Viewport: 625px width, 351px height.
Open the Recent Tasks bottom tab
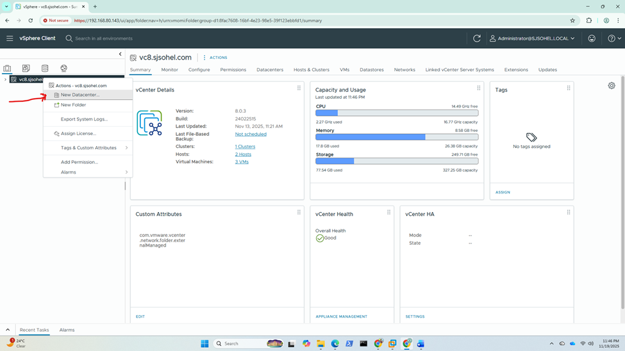[34, 330]
